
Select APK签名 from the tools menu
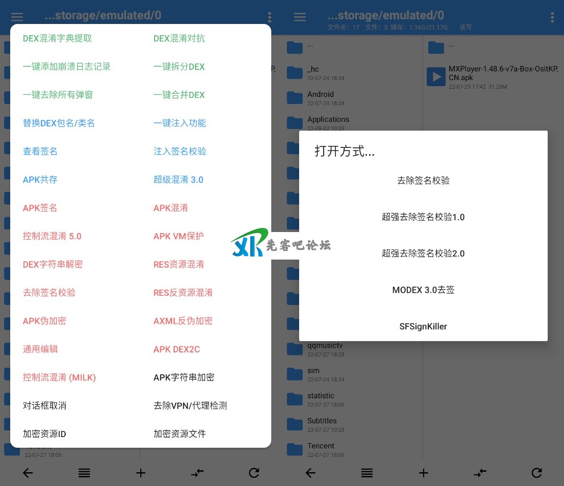click(40, 208)
